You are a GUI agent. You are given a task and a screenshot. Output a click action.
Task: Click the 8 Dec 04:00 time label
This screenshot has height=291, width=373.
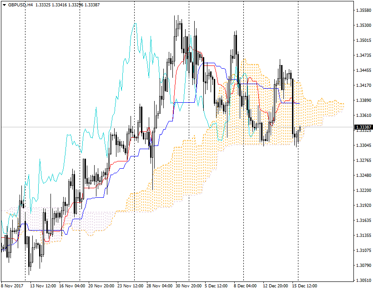pos(245,286)
